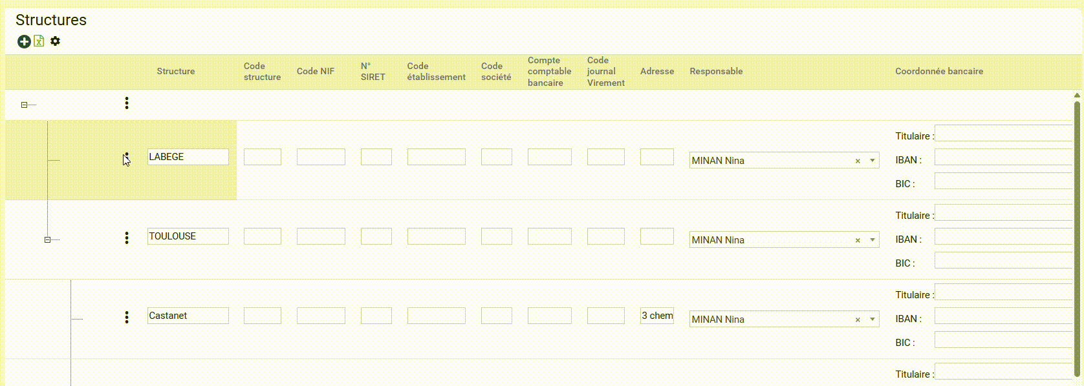This screenshot has height=386, width=1084.
Task: Click the IBAN field in the TOULOUSE row
Action: tap(1003, 239)
